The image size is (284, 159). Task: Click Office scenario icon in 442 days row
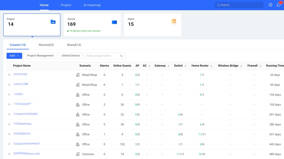(78, 144)
